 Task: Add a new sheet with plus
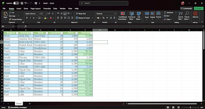[30, 104]
